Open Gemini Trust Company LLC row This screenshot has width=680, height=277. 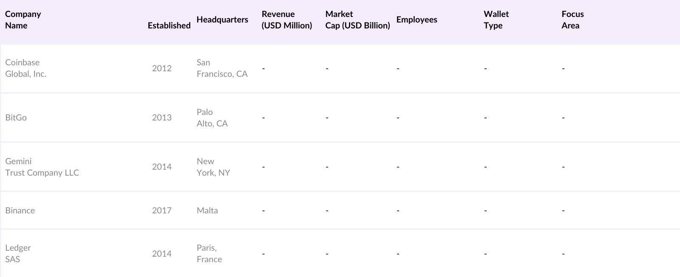tap(42, 167)
